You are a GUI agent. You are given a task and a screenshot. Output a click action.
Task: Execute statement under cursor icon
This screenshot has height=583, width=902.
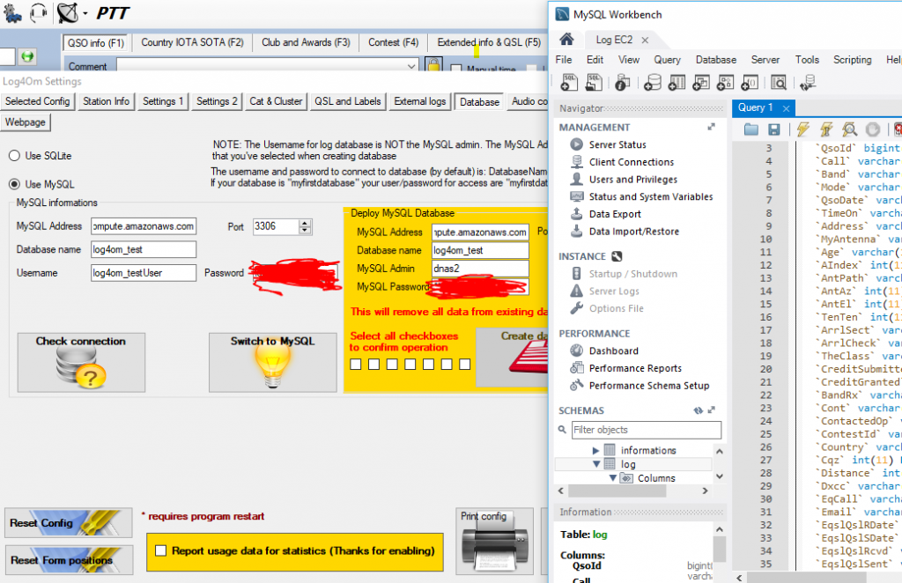point(826,129)
